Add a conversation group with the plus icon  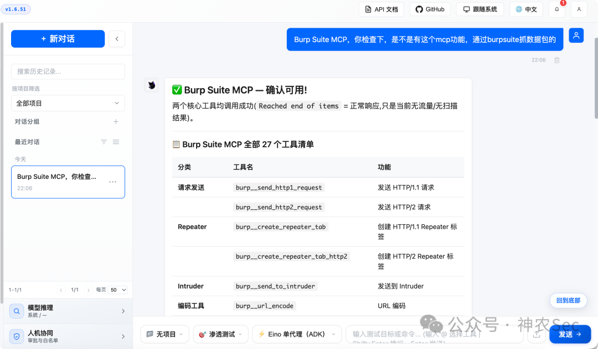click(116, 122)
